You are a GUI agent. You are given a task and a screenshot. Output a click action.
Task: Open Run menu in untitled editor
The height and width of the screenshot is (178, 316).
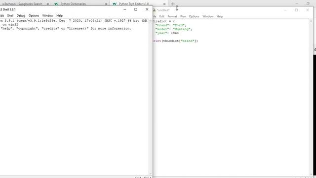pos(183,16)
